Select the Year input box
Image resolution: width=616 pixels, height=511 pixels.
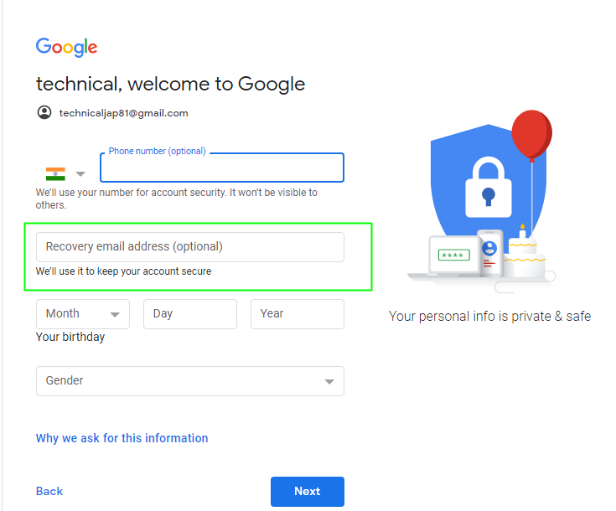pyautogui.click(x=298, y=314)
